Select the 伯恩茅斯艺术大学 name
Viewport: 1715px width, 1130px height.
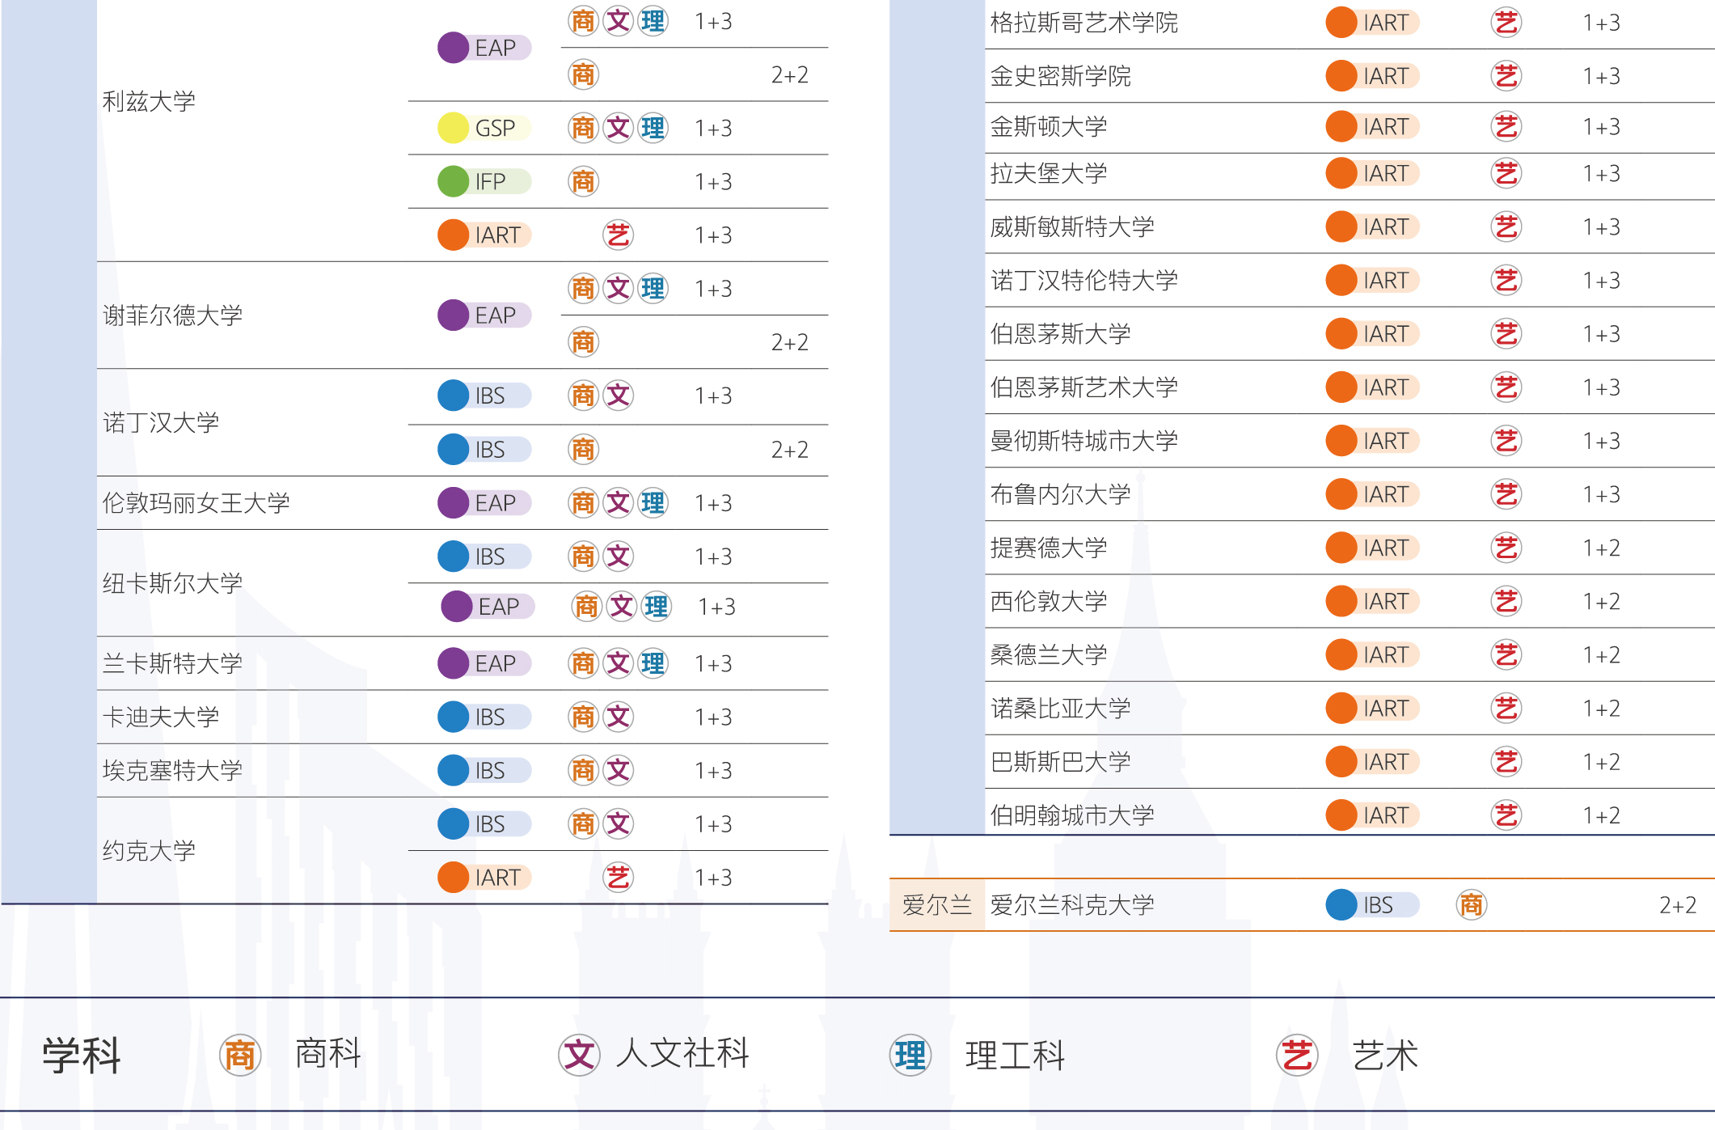1084,387
